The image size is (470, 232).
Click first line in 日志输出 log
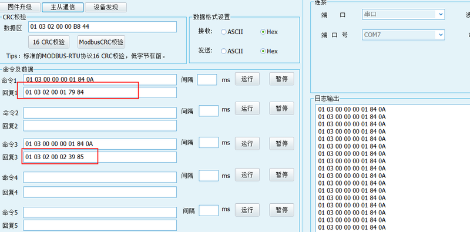point(352,109)
